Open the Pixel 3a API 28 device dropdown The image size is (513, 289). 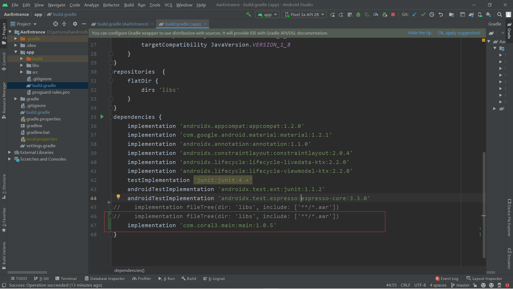304,14
